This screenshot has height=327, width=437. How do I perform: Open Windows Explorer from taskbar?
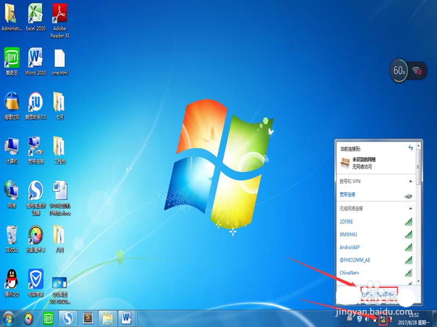[x=107, y=319]
